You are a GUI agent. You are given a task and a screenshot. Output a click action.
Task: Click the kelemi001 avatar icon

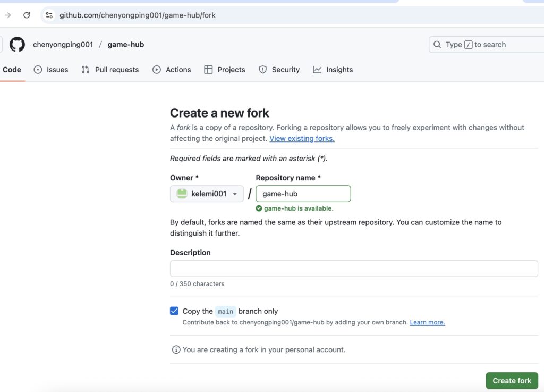182,194
